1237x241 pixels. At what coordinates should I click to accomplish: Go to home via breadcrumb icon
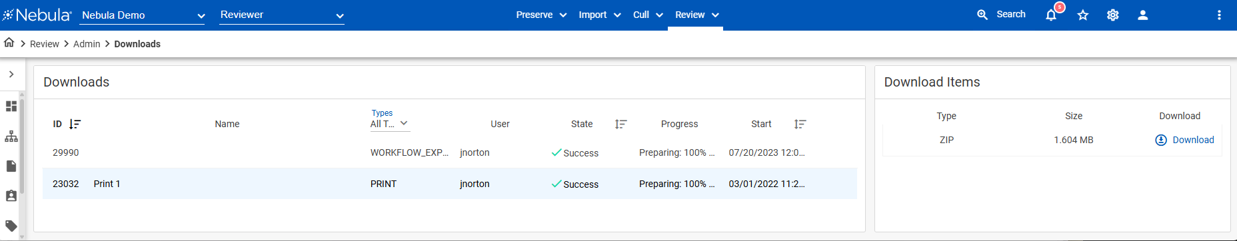tap(9, 43)
